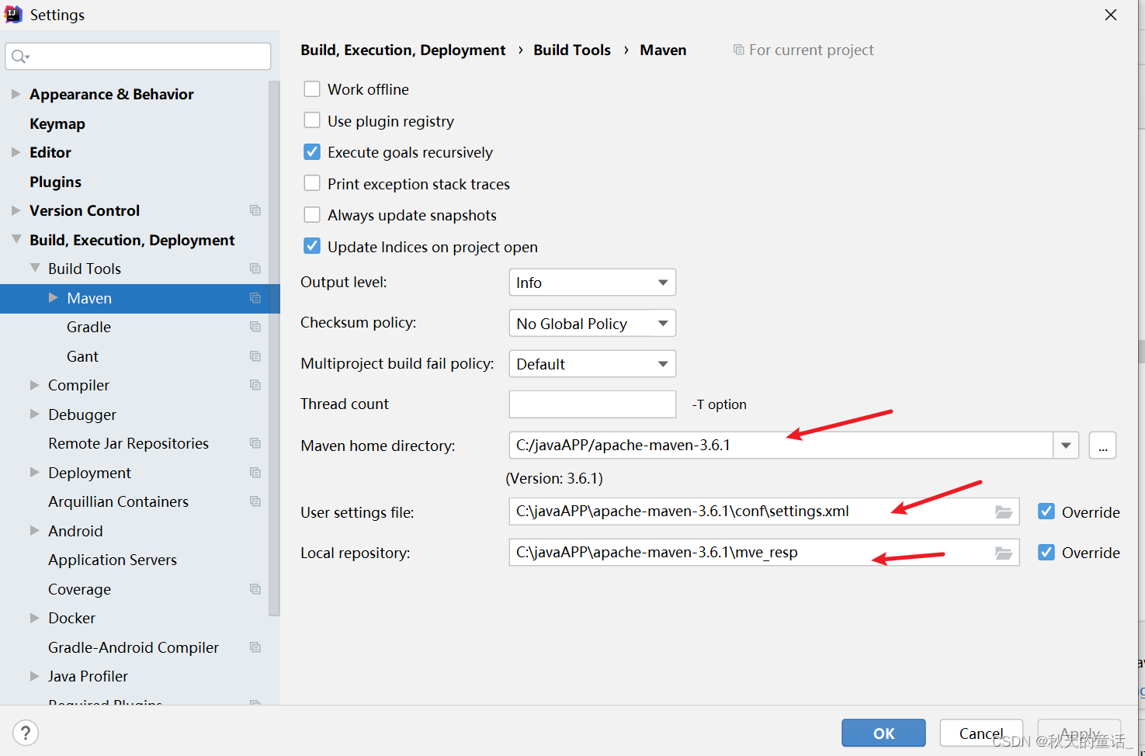Enable Work offline checkbox

coord(312,89)
